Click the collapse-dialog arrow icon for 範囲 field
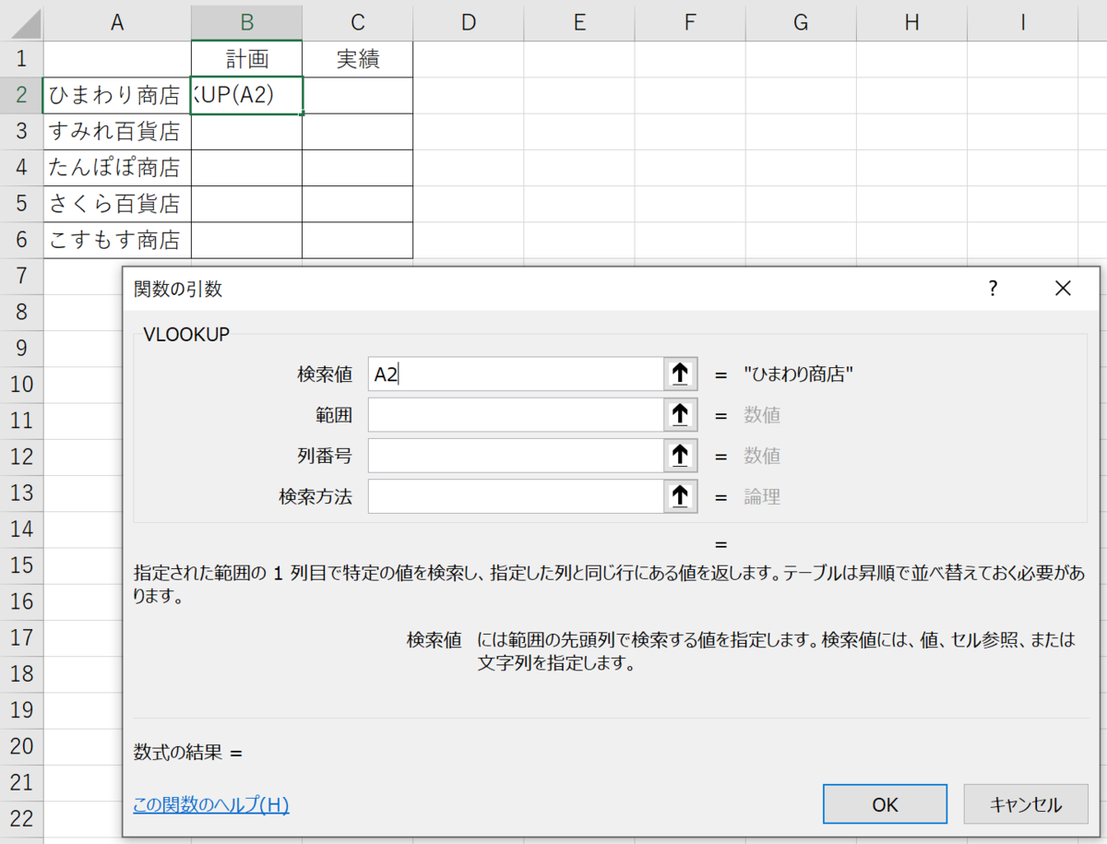This screenshot has width=1107, height=844. click(x=680, y=414)
